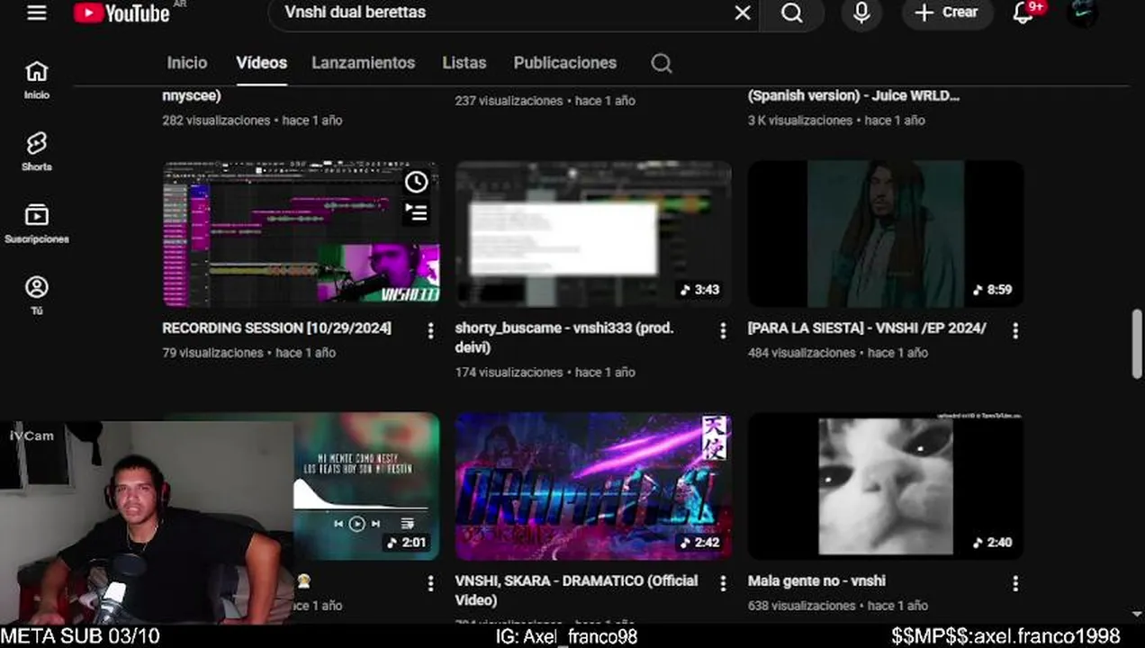
Task: Open options menu for Mala gente no
Action: point(1015,583)
